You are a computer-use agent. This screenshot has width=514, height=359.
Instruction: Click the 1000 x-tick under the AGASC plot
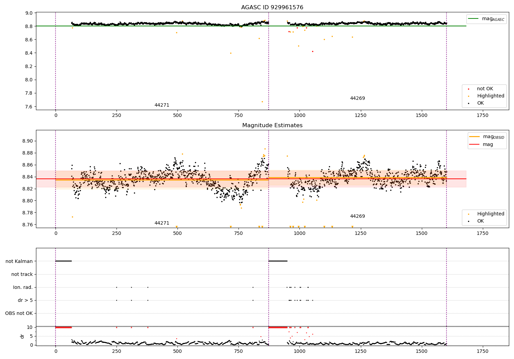299,115
